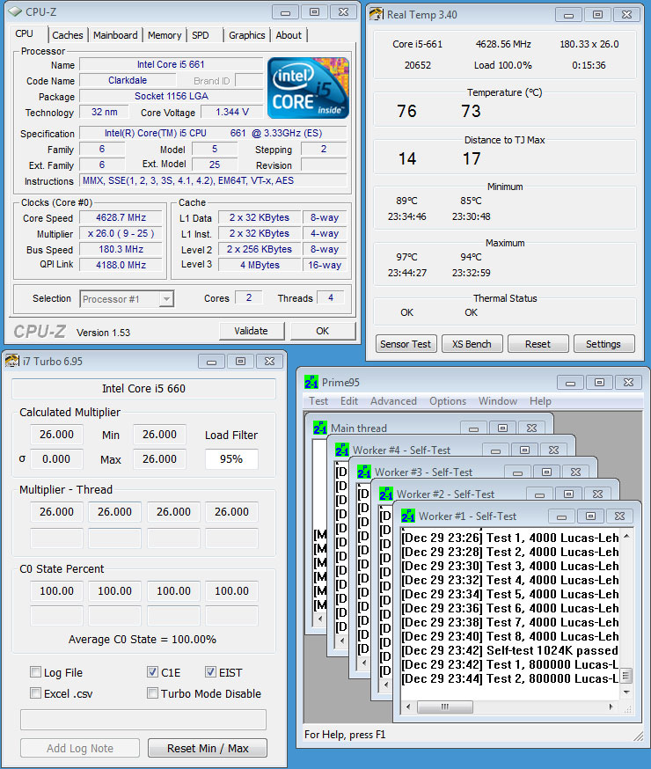The height and width of the screenshot is (769, 651).
Task: Click the Maximum temperature 97°C reading
Action: [406, 257]
